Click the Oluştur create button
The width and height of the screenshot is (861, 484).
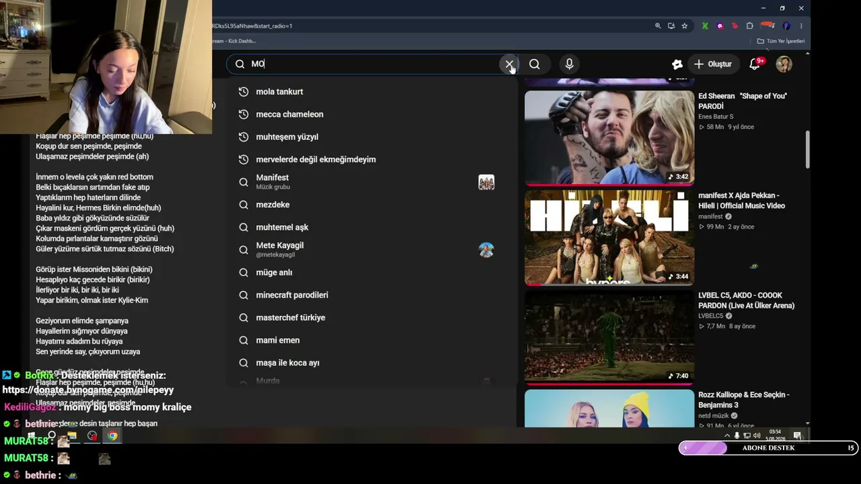coord(712,64)
